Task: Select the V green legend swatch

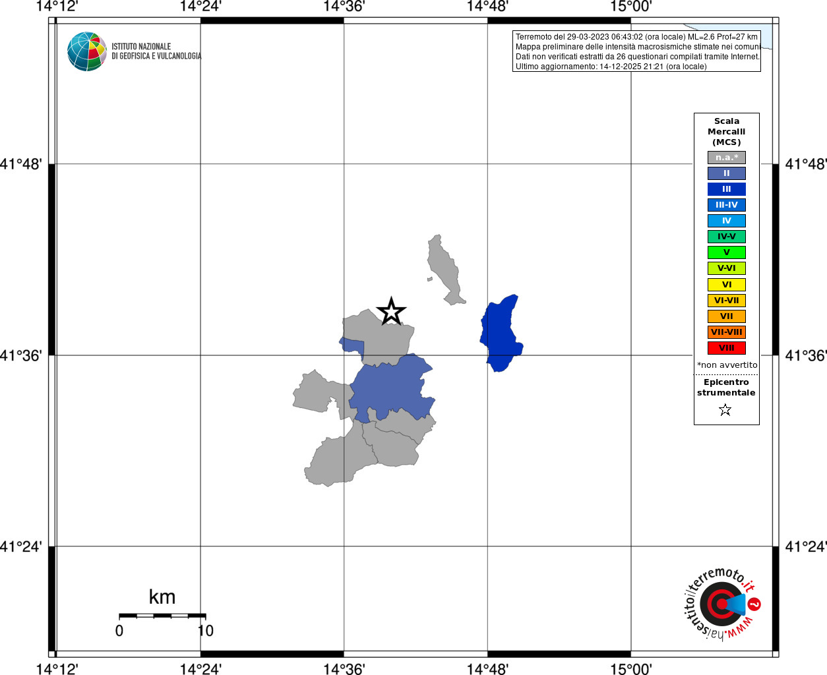Action: (x=727, y=252)
